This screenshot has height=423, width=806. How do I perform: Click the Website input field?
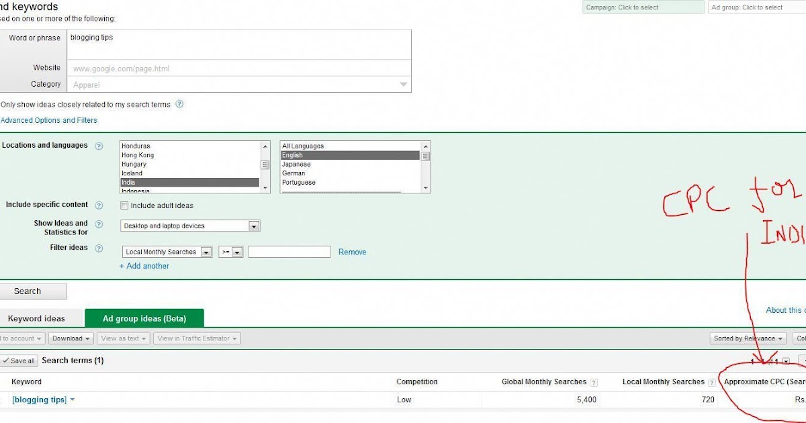coord(238,68)
